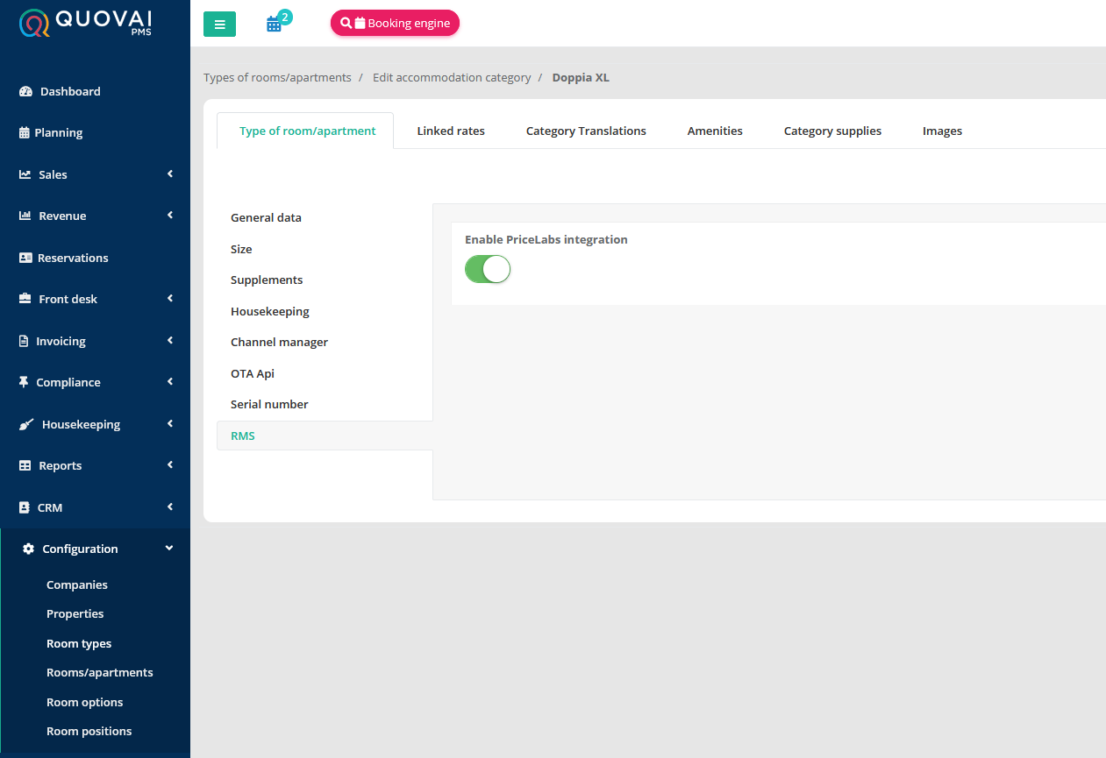Switch to the Linked rates tab

[x=451, y=131]
